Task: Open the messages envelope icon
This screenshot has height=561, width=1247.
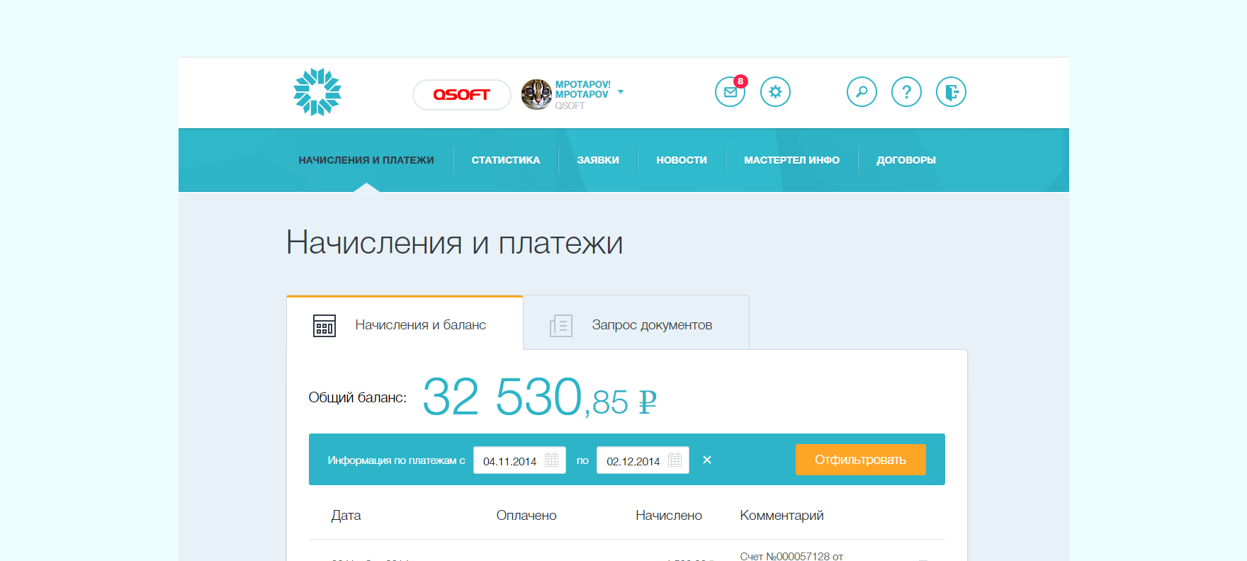Action: (x=730, y=92)
